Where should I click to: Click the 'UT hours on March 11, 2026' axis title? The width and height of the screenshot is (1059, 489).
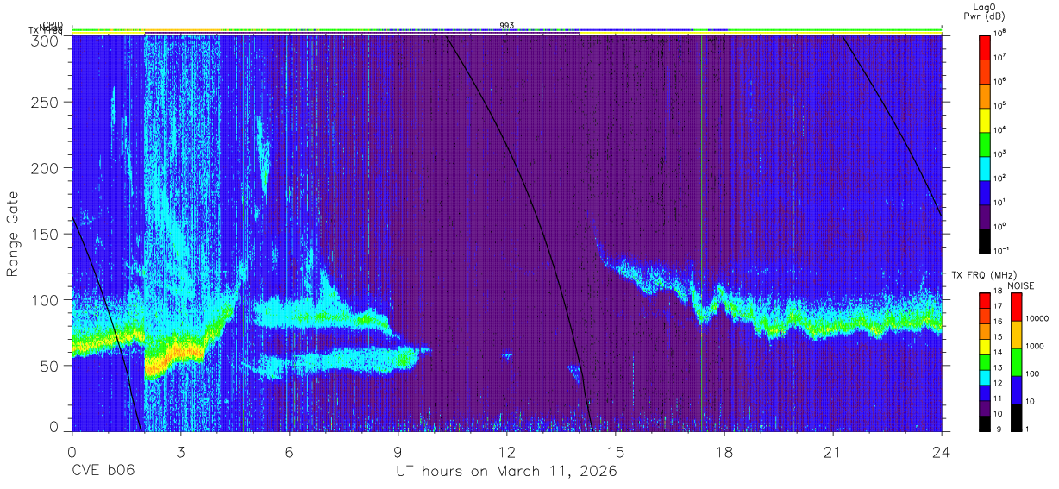pyautogui.click(x=506, y=472)
